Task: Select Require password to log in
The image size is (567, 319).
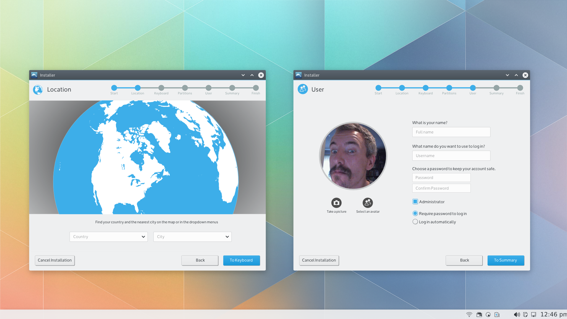Action: [415, 214]
